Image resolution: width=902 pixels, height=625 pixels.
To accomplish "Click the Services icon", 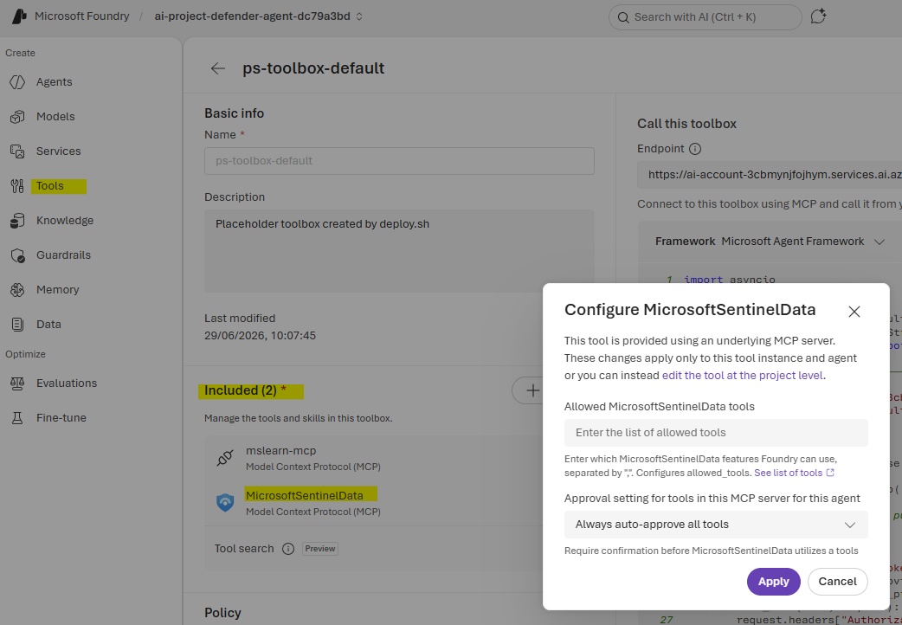I will [x=17, y=151].
